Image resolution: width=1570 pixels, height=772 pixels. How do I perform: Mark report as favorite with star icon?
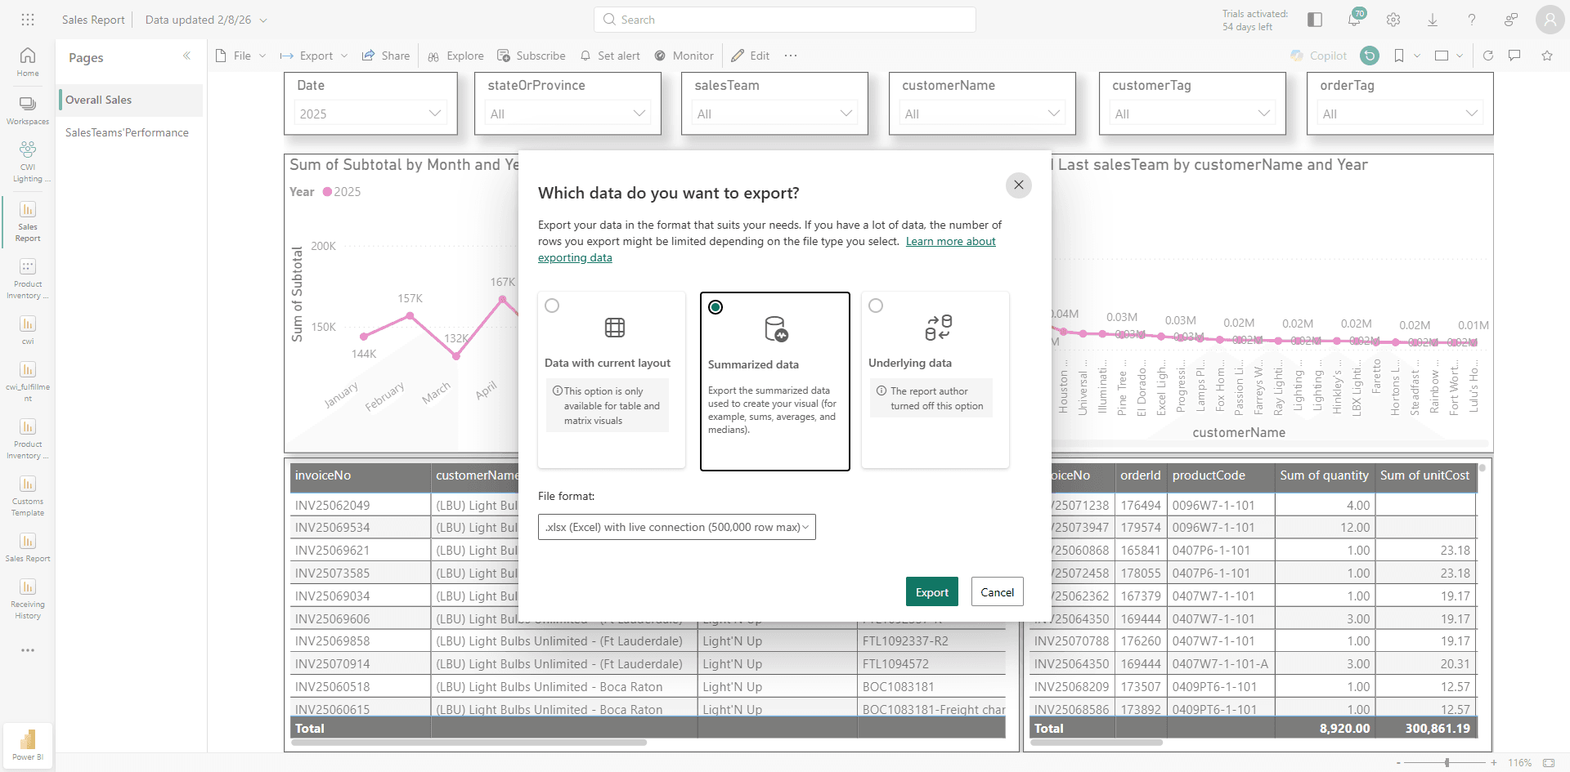point(1547,56)
